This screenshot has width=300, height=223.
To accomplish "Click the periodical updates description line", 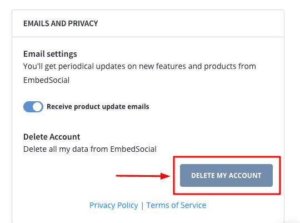I will click(x=139, y=67).
